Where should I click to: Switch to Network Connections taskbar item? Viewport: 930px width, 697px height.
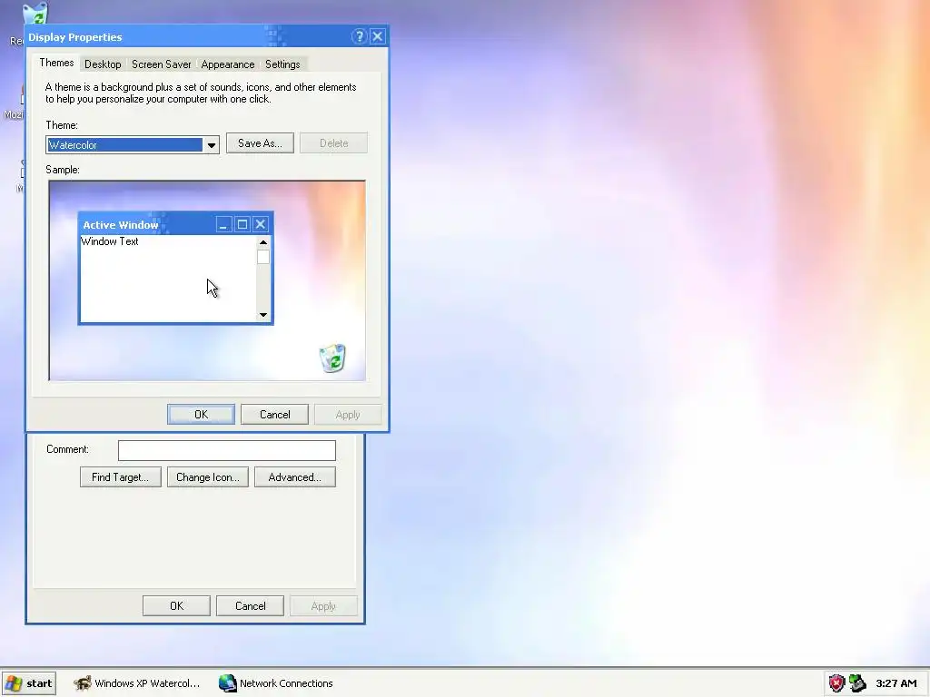pyautogui.click(x=276, y=683)
